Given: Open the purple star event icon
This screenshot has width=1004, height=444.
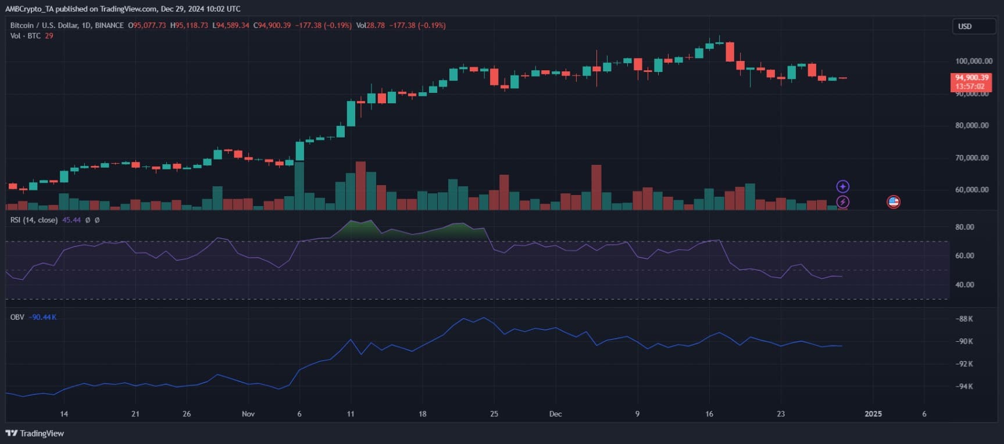Looking at the screenshot, I should (842, 186).
